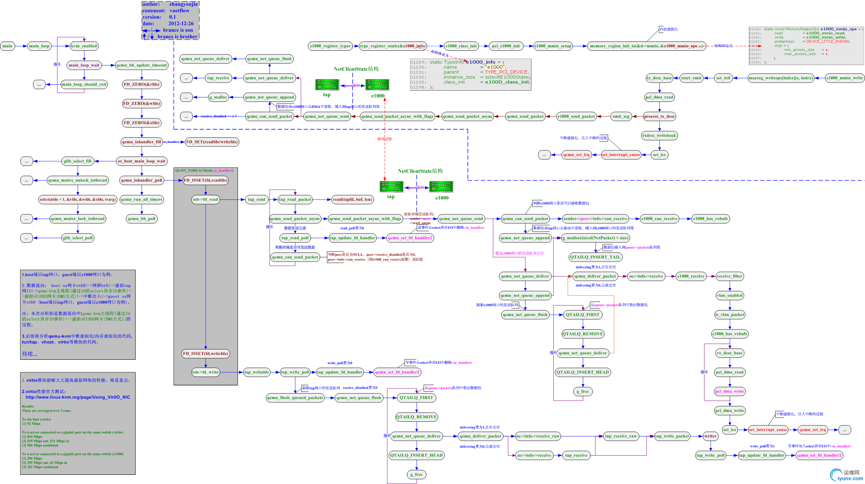Select the vlan_enabled node
The width and height of the screenshot is (865, 484).
(x=730, y=295)
